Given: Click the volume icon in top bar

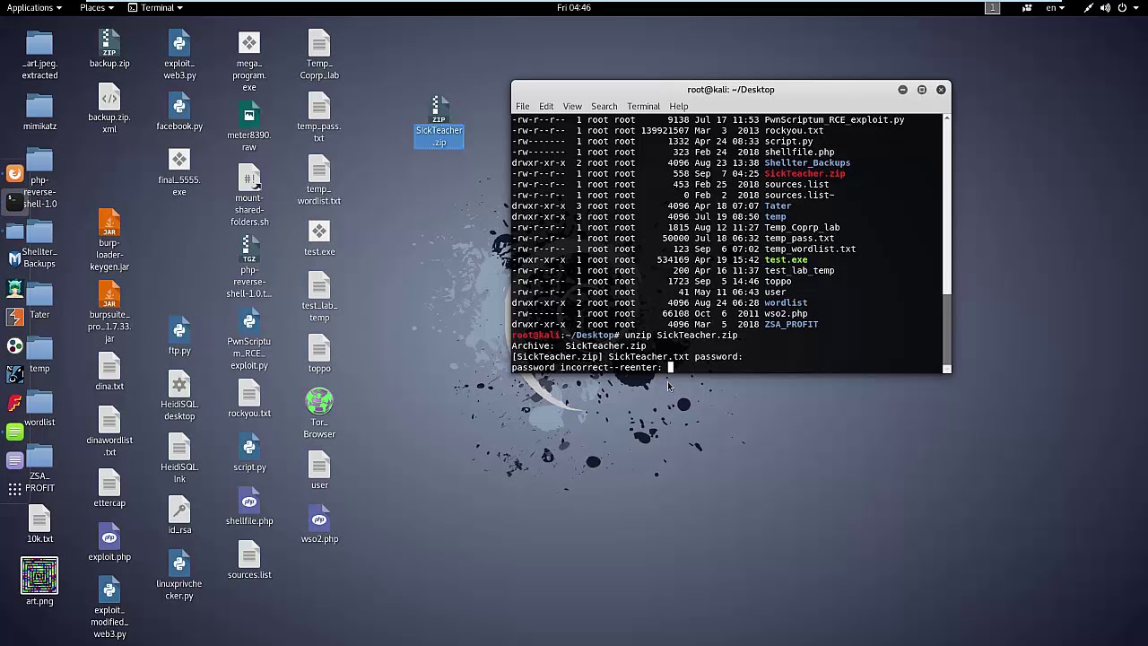Looking at the screenshot, I should click(1105, 8).
